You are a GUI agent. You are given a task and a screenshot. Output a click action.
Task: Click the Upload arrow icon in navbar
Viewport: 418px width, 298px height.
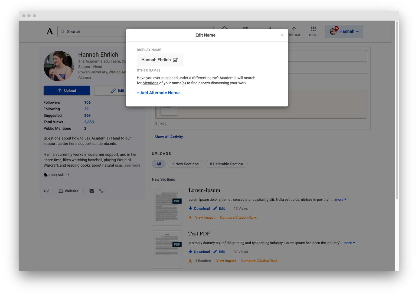[294, 29]
